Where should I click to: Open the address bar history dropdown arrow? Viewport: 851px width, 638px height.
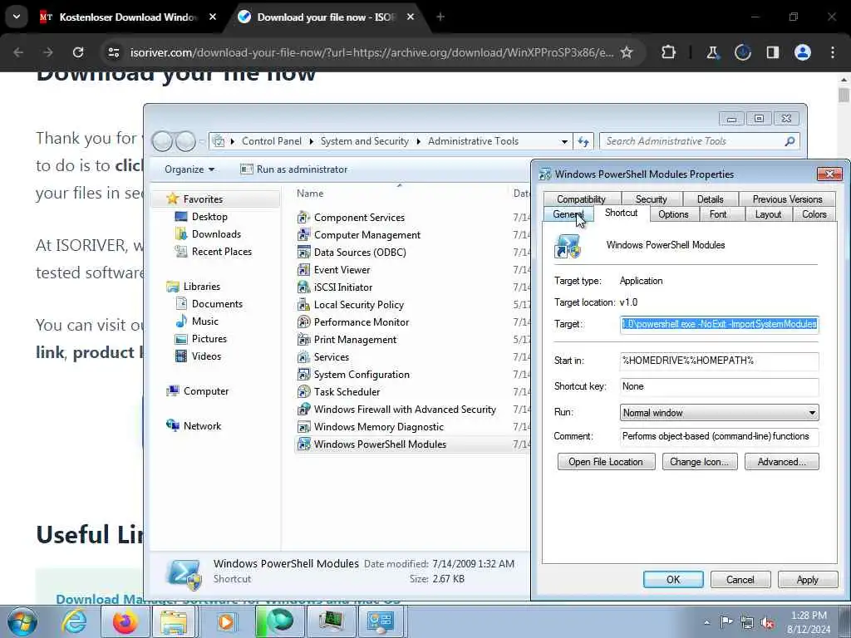pos(564,141)
